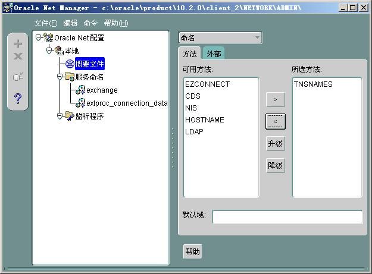
Task: Select extproc_connection_data in the tree
Action: point(127,103)
